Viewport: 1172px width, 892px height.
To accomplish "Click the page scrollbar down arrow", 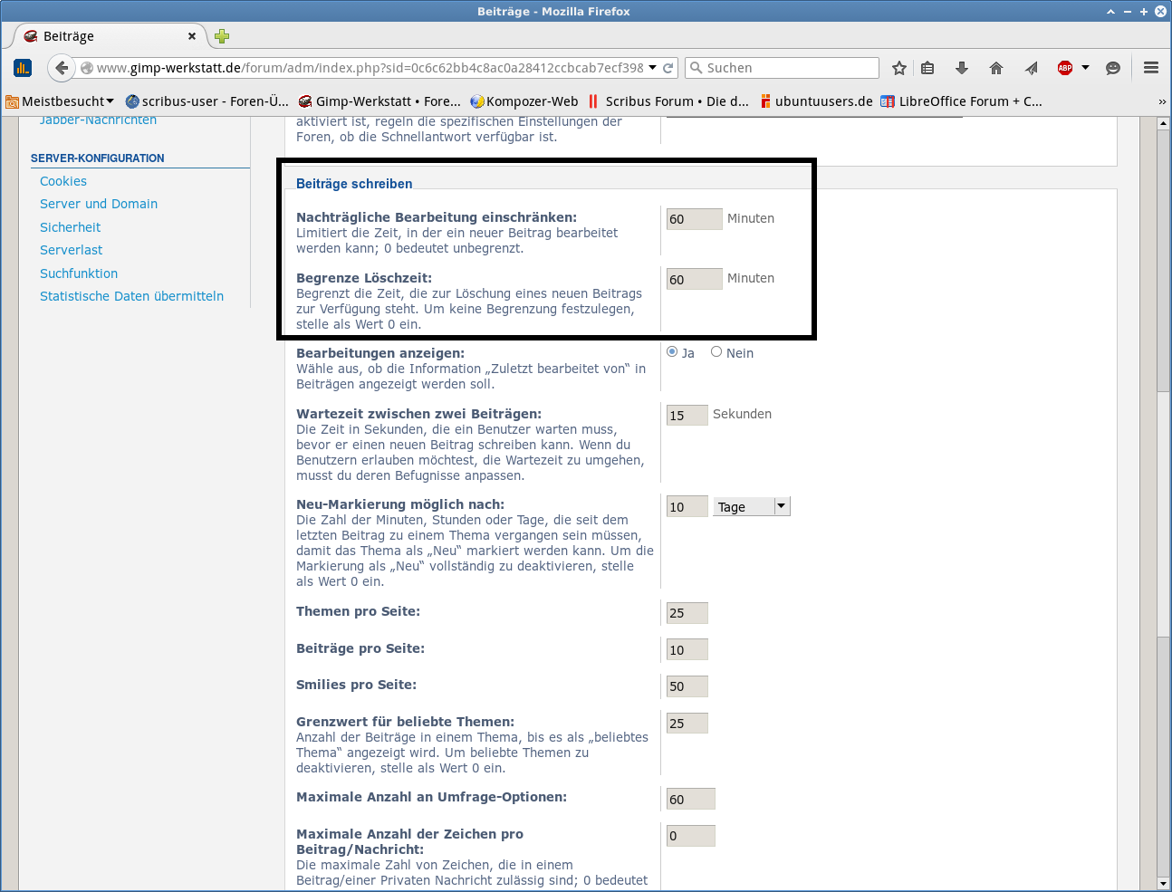I will (1164, 884).
